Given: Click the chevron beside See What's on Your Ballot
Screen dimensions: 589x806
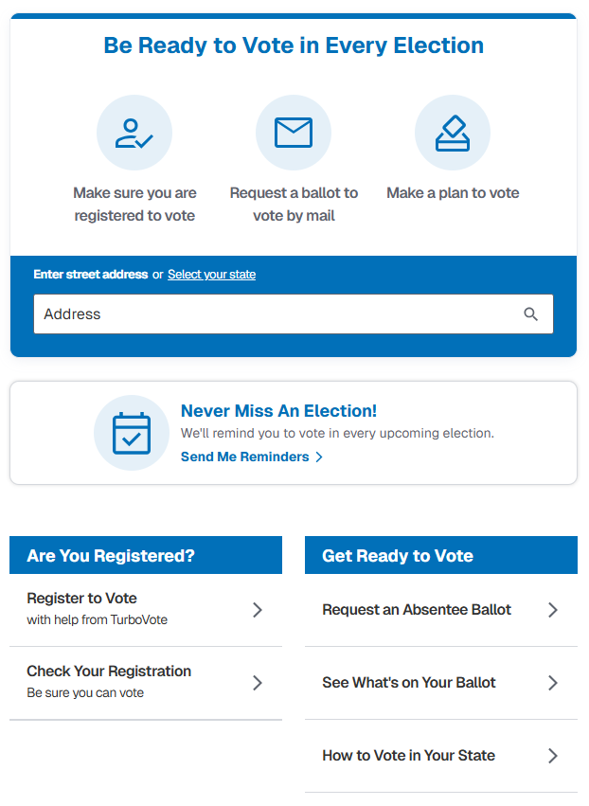Looking at the screenshot, I should click(553, 683).
